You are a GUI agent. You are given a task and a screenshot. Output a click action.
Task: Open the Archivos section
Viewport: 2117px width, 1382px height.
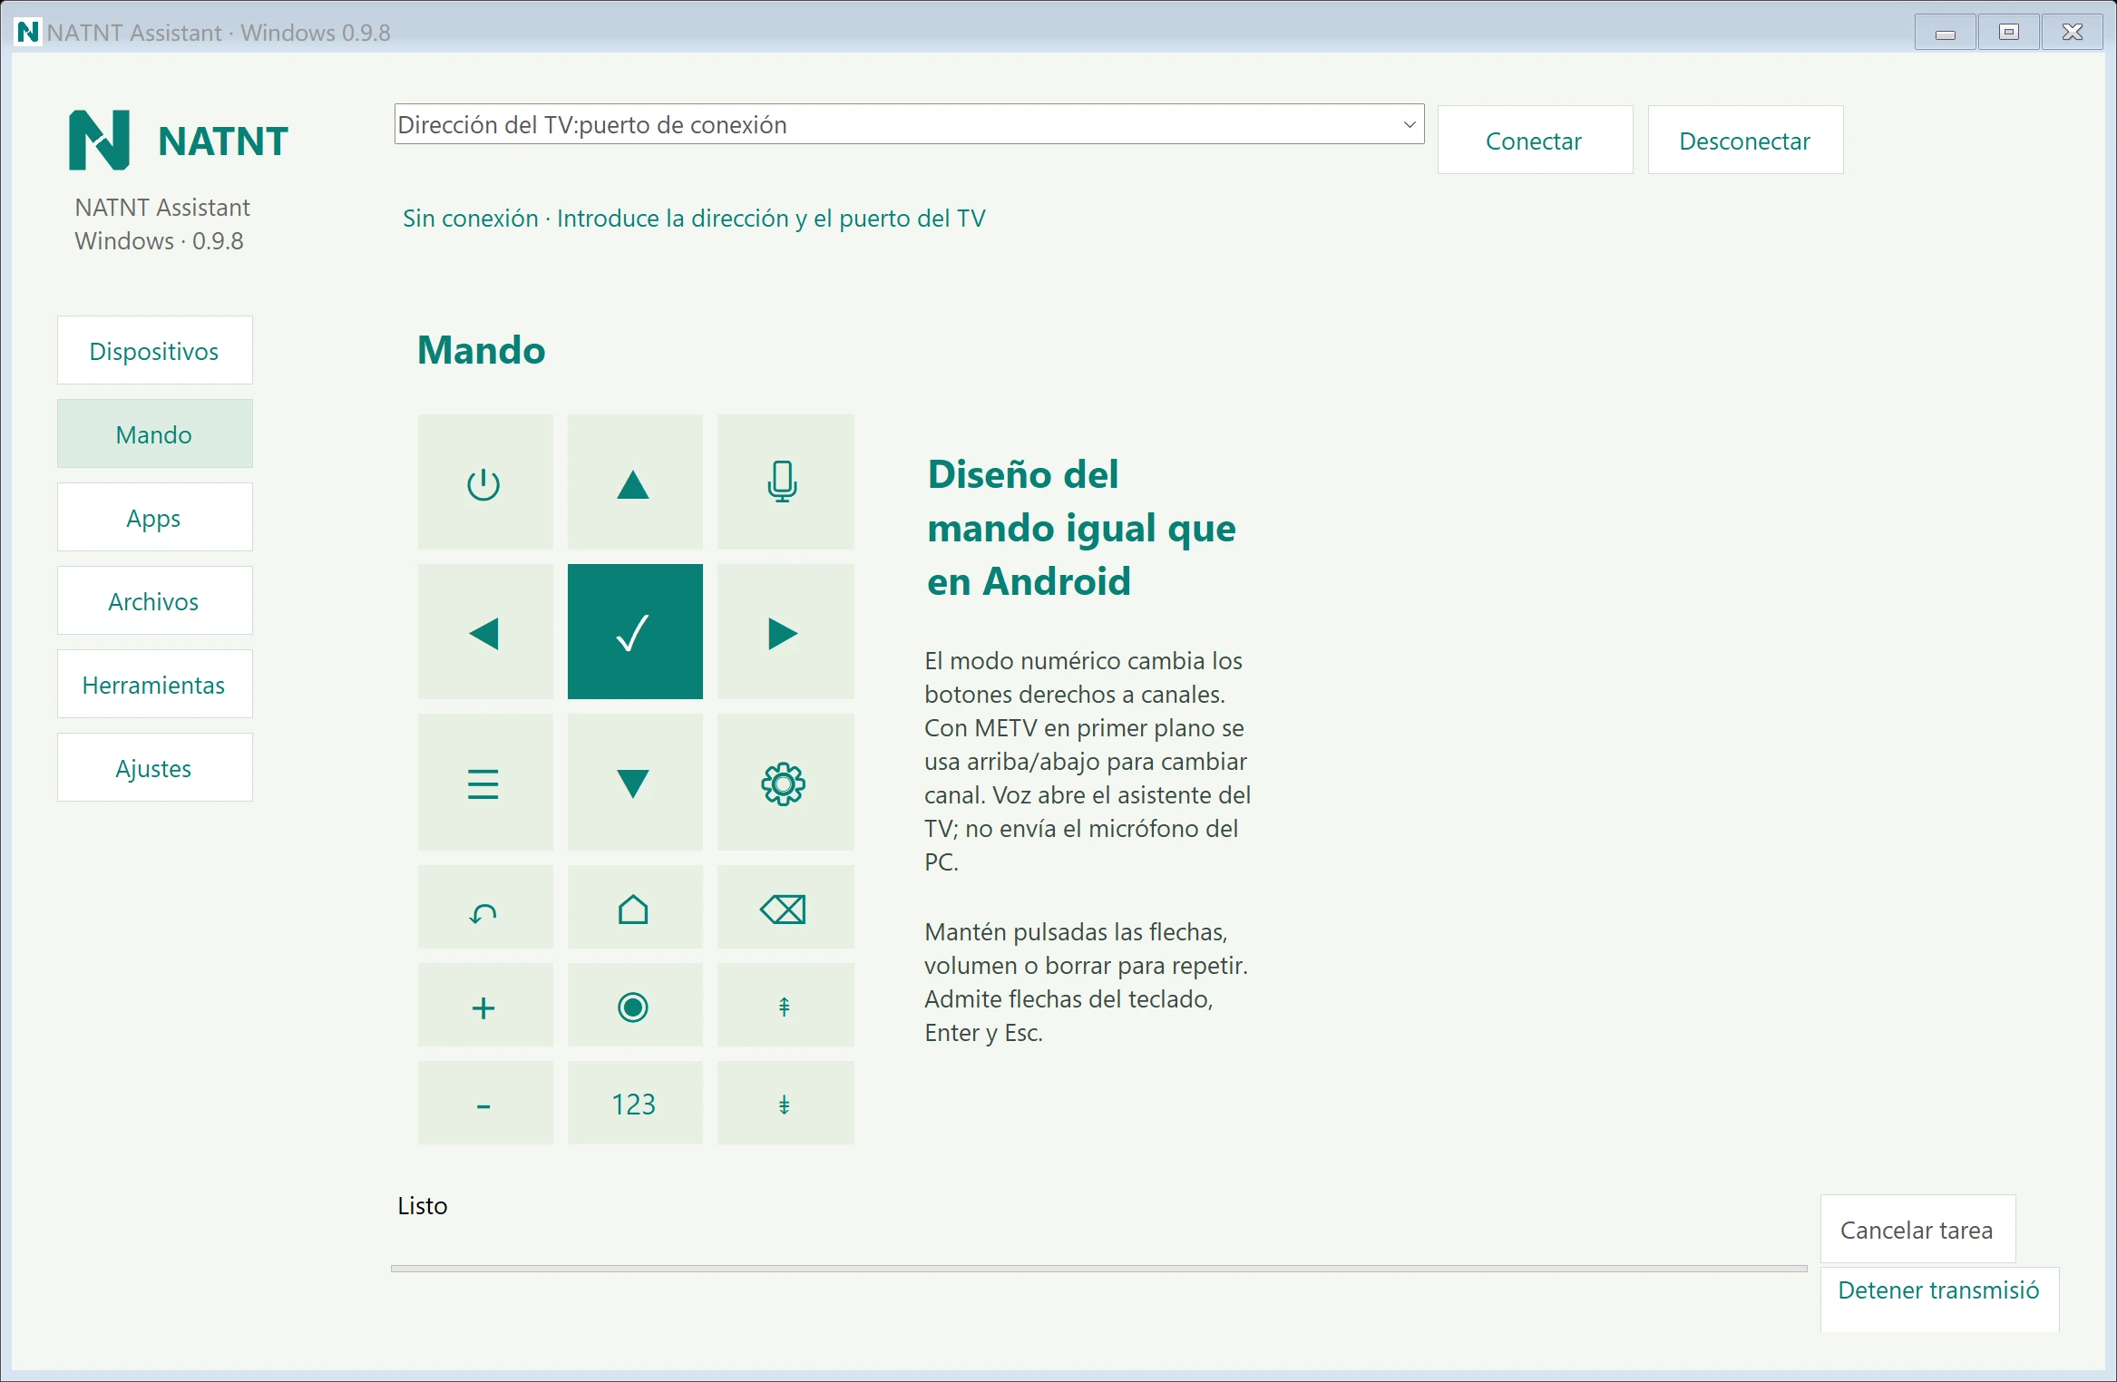(x=155, y=601)
